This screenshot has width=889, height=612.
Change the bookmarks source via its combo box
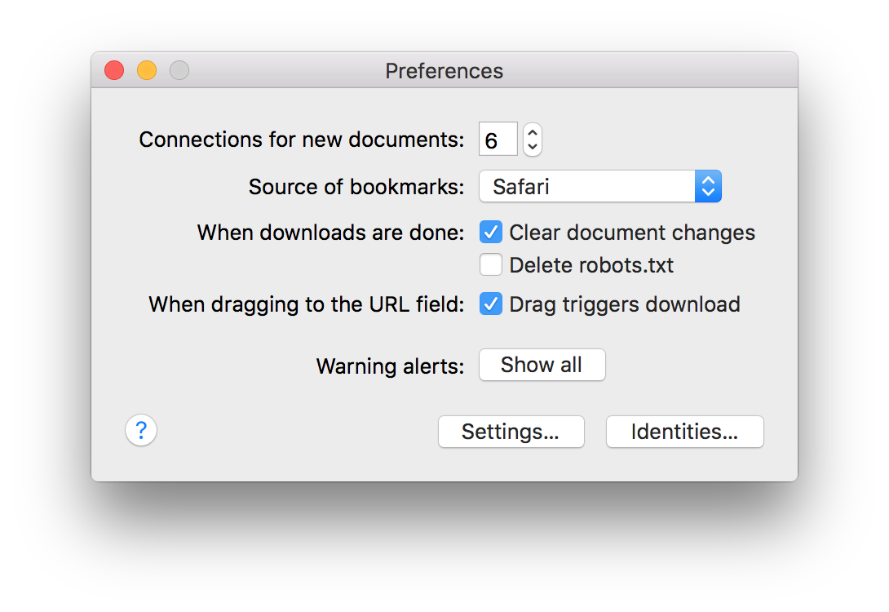pyautogui.click(x=600, y=186)
